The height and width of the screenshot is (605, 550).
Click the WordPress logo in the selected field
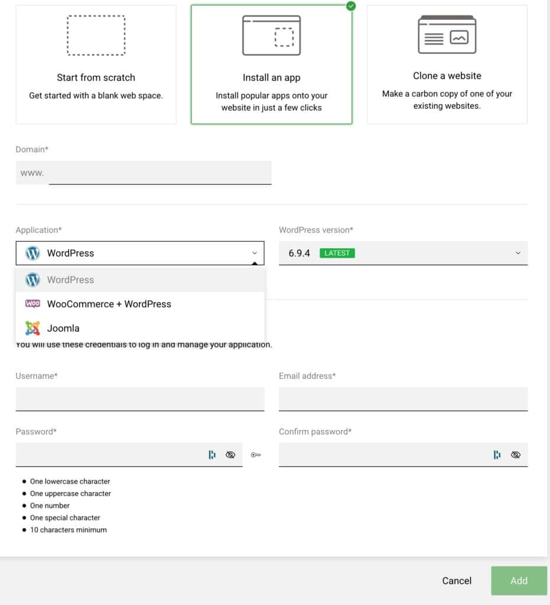coord(32,253)
